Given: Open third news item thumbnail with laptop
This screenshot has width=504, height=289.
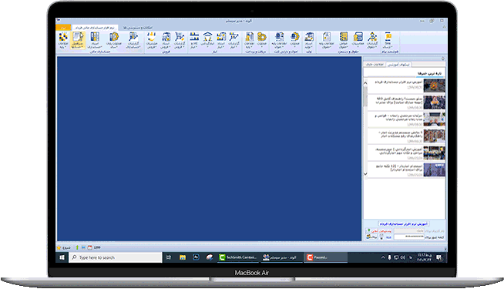Looking at the screenshot, I should tap(434, 119).
